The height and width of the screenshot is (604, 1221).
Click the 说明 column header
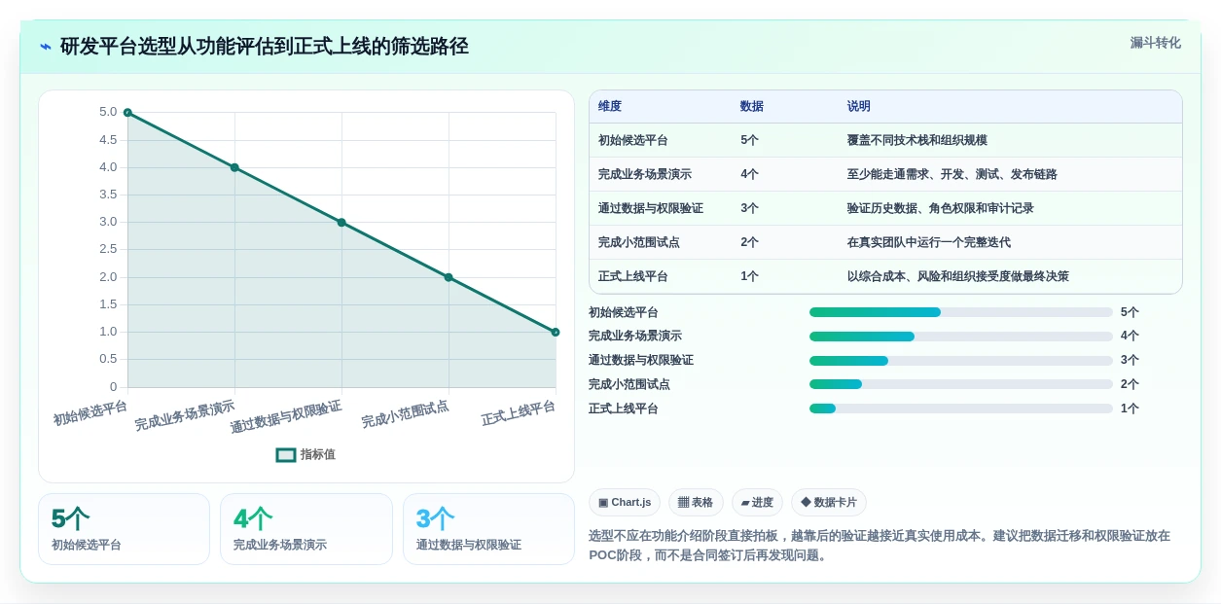[x=859, y=106]
